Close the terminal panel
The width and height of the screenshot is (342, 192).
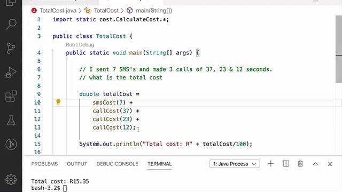tap(330, 164)
